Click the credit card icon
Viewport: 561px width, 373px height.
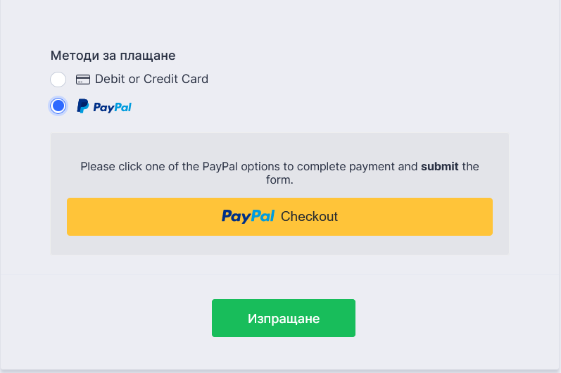click(x=83, y=80)
